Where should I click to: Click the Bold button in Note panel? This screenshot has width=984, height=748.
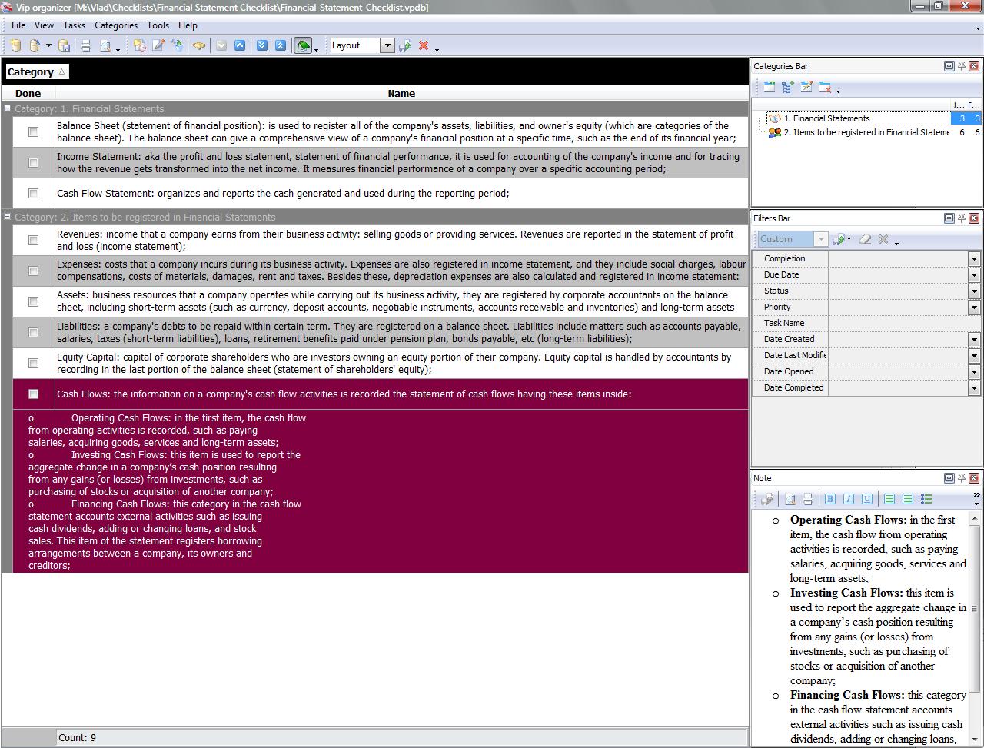(830, 499)
